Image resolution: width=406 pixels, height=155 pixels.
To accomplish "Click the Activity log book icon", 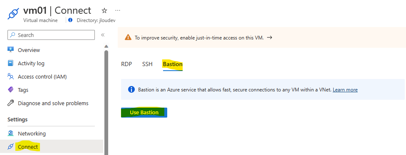I will 11,63.
